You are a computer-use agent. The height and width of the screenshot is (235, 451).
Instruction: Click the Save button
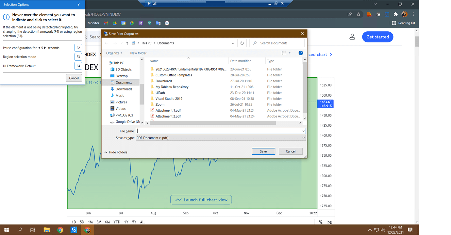263,151
